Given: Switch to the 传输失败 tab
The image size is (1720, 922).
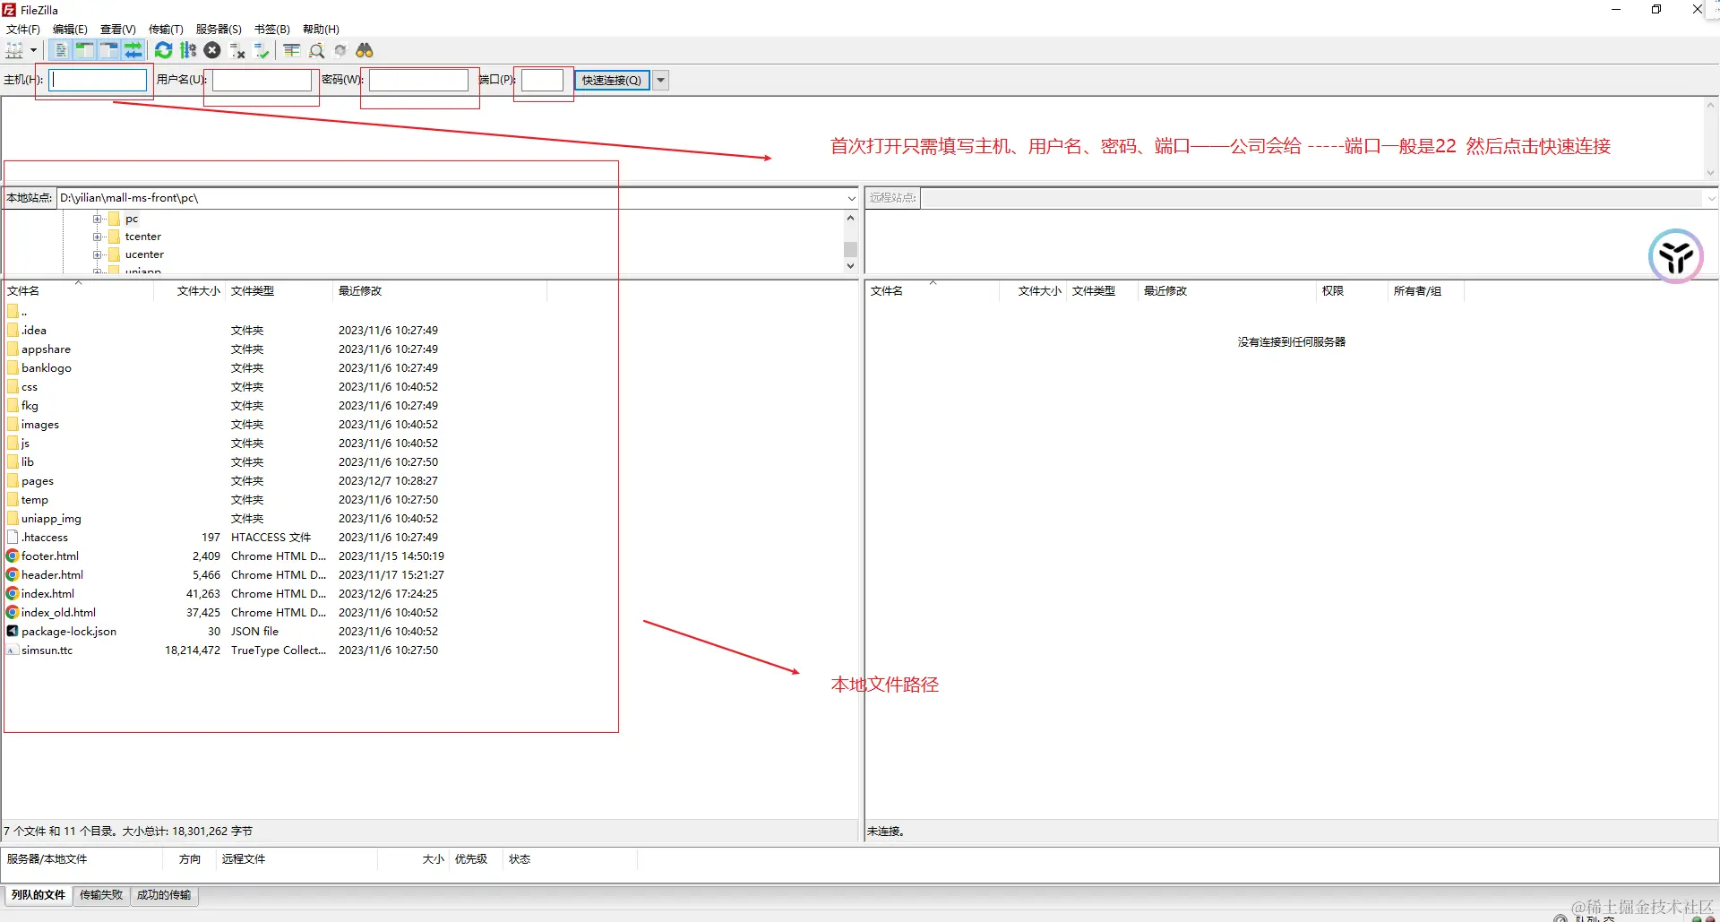Looking at the screenshot, I should pos(101,895).
